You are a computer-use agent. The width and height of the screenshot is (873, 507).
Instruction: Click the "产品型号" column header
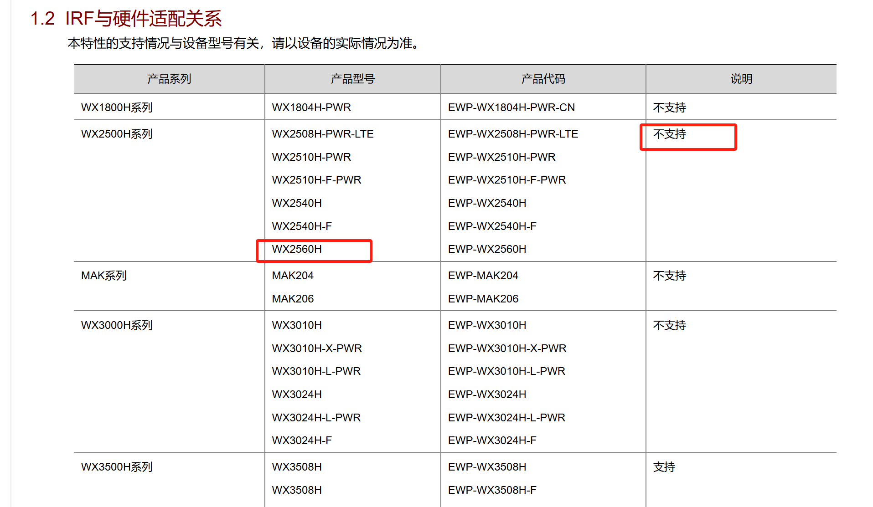pos(352,79)
